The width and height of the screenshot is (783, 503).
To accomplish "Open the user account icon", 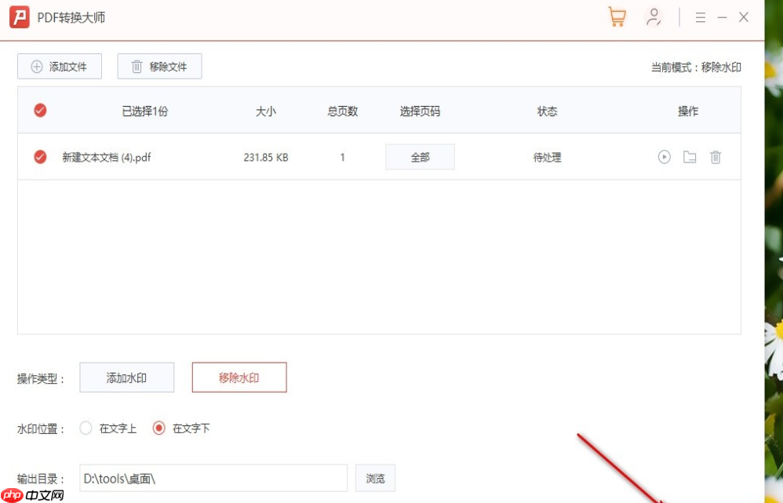I will (x=654, y=16).
